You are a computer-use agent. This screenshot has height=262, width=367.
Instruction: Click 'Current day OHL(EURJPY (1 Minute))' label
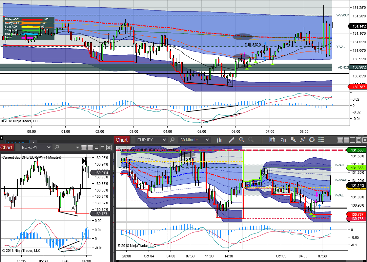[31, 157]
